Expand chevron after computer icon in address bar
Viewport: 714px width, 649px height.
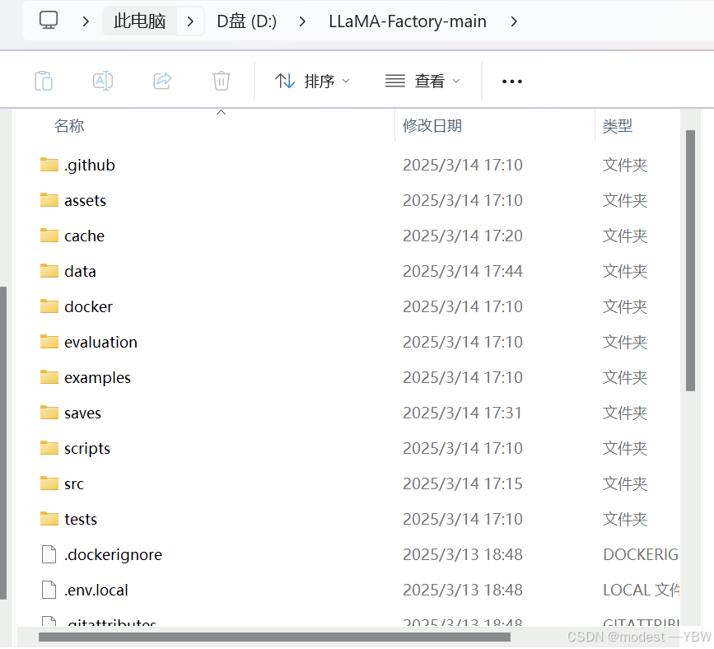pos(85,21)
